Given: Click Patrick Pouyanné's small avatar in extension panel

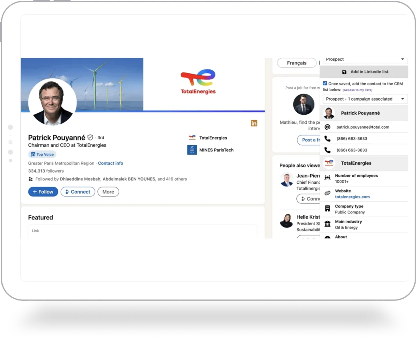Looking at the screenshot, I should [329, 113].
